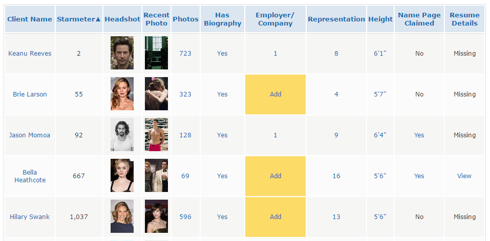Open Bella Heathcote's recent photo
The image size is (490, 241).
coord(156,176)
